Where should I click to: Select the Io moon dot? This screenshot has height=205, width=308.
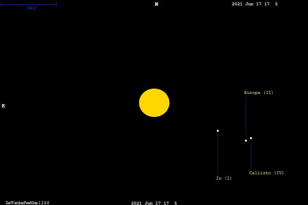[218, 131]
